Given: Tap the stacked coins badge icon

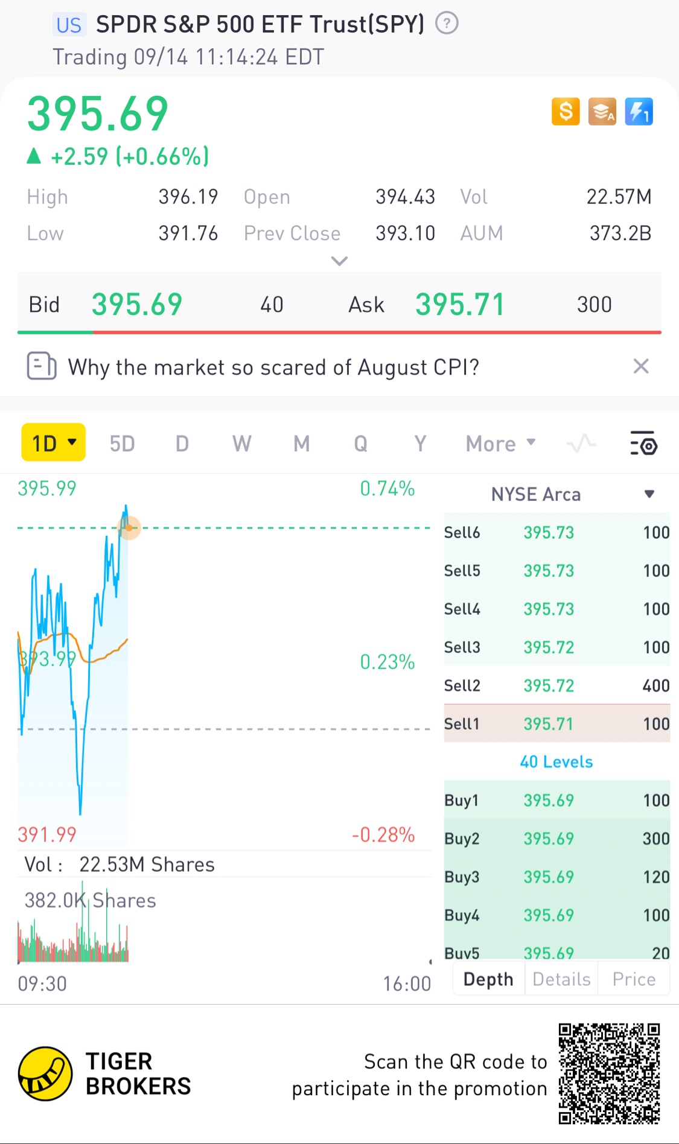Looking at the screenshot, I should 602,112.
